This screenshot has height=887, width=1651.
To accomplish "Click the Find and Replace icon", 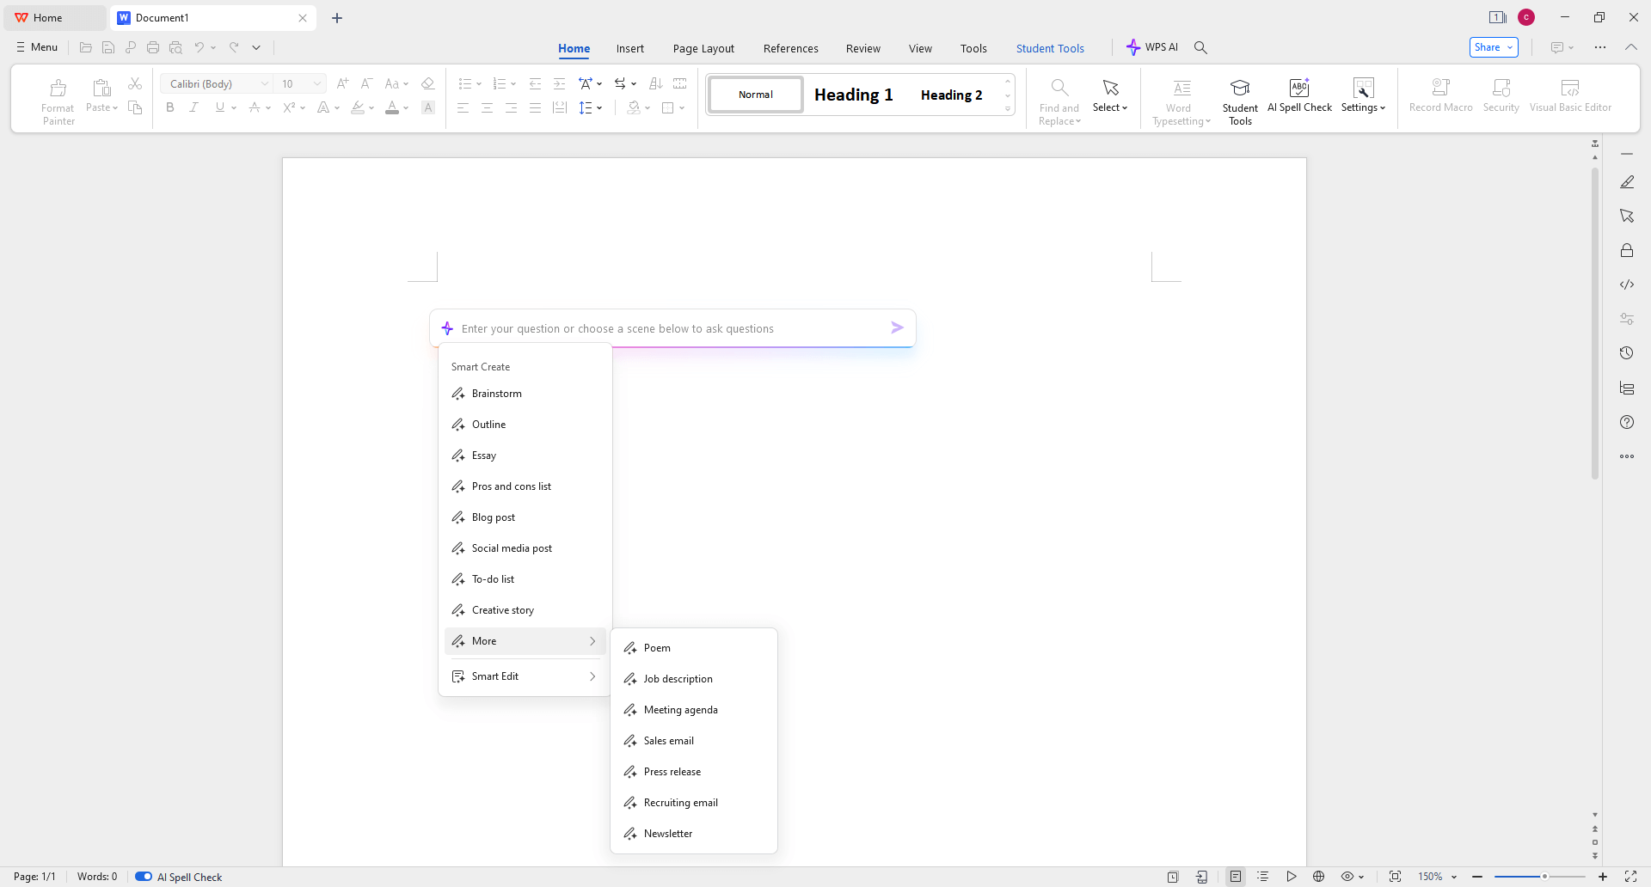I will click(1059, 89).
